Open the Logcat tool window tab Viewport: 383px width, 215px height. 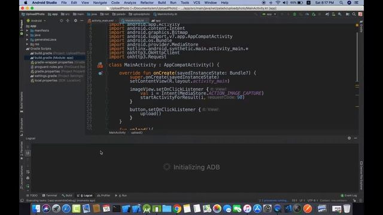85,195
